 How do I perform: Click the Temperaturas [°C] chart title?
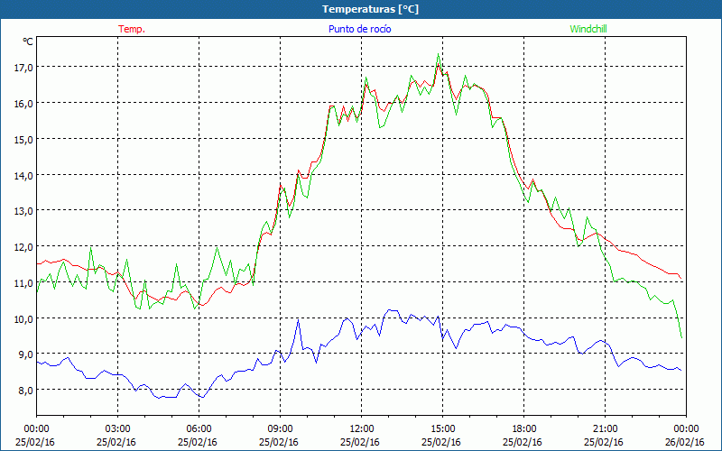pyautogui.click(x=370, y=9)
